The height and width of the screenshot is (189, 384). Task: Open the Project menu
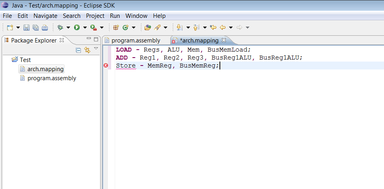pos(95,16)
